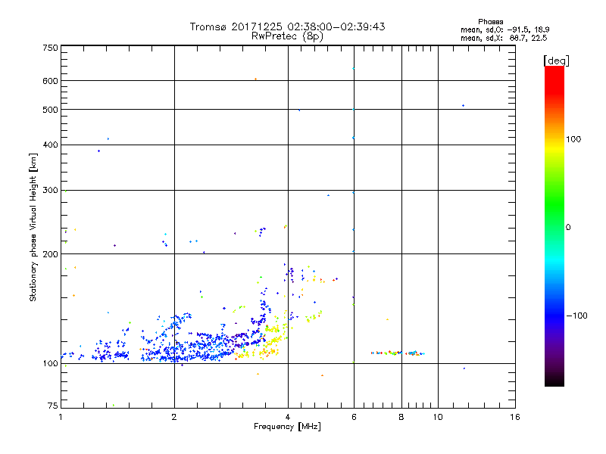606x454 pixels.
Task: Select the 'mean, sd,X: 88.7, 22.5' line
Action: tap(504, 38)
